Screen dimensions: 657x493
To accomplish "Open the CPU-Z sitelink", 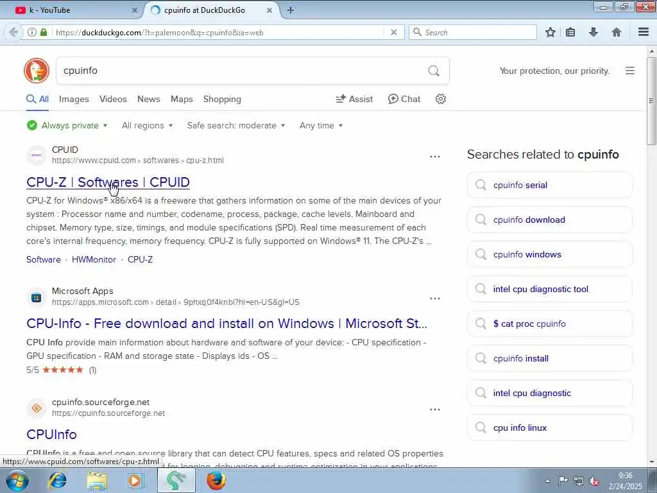I will [140, 259].
